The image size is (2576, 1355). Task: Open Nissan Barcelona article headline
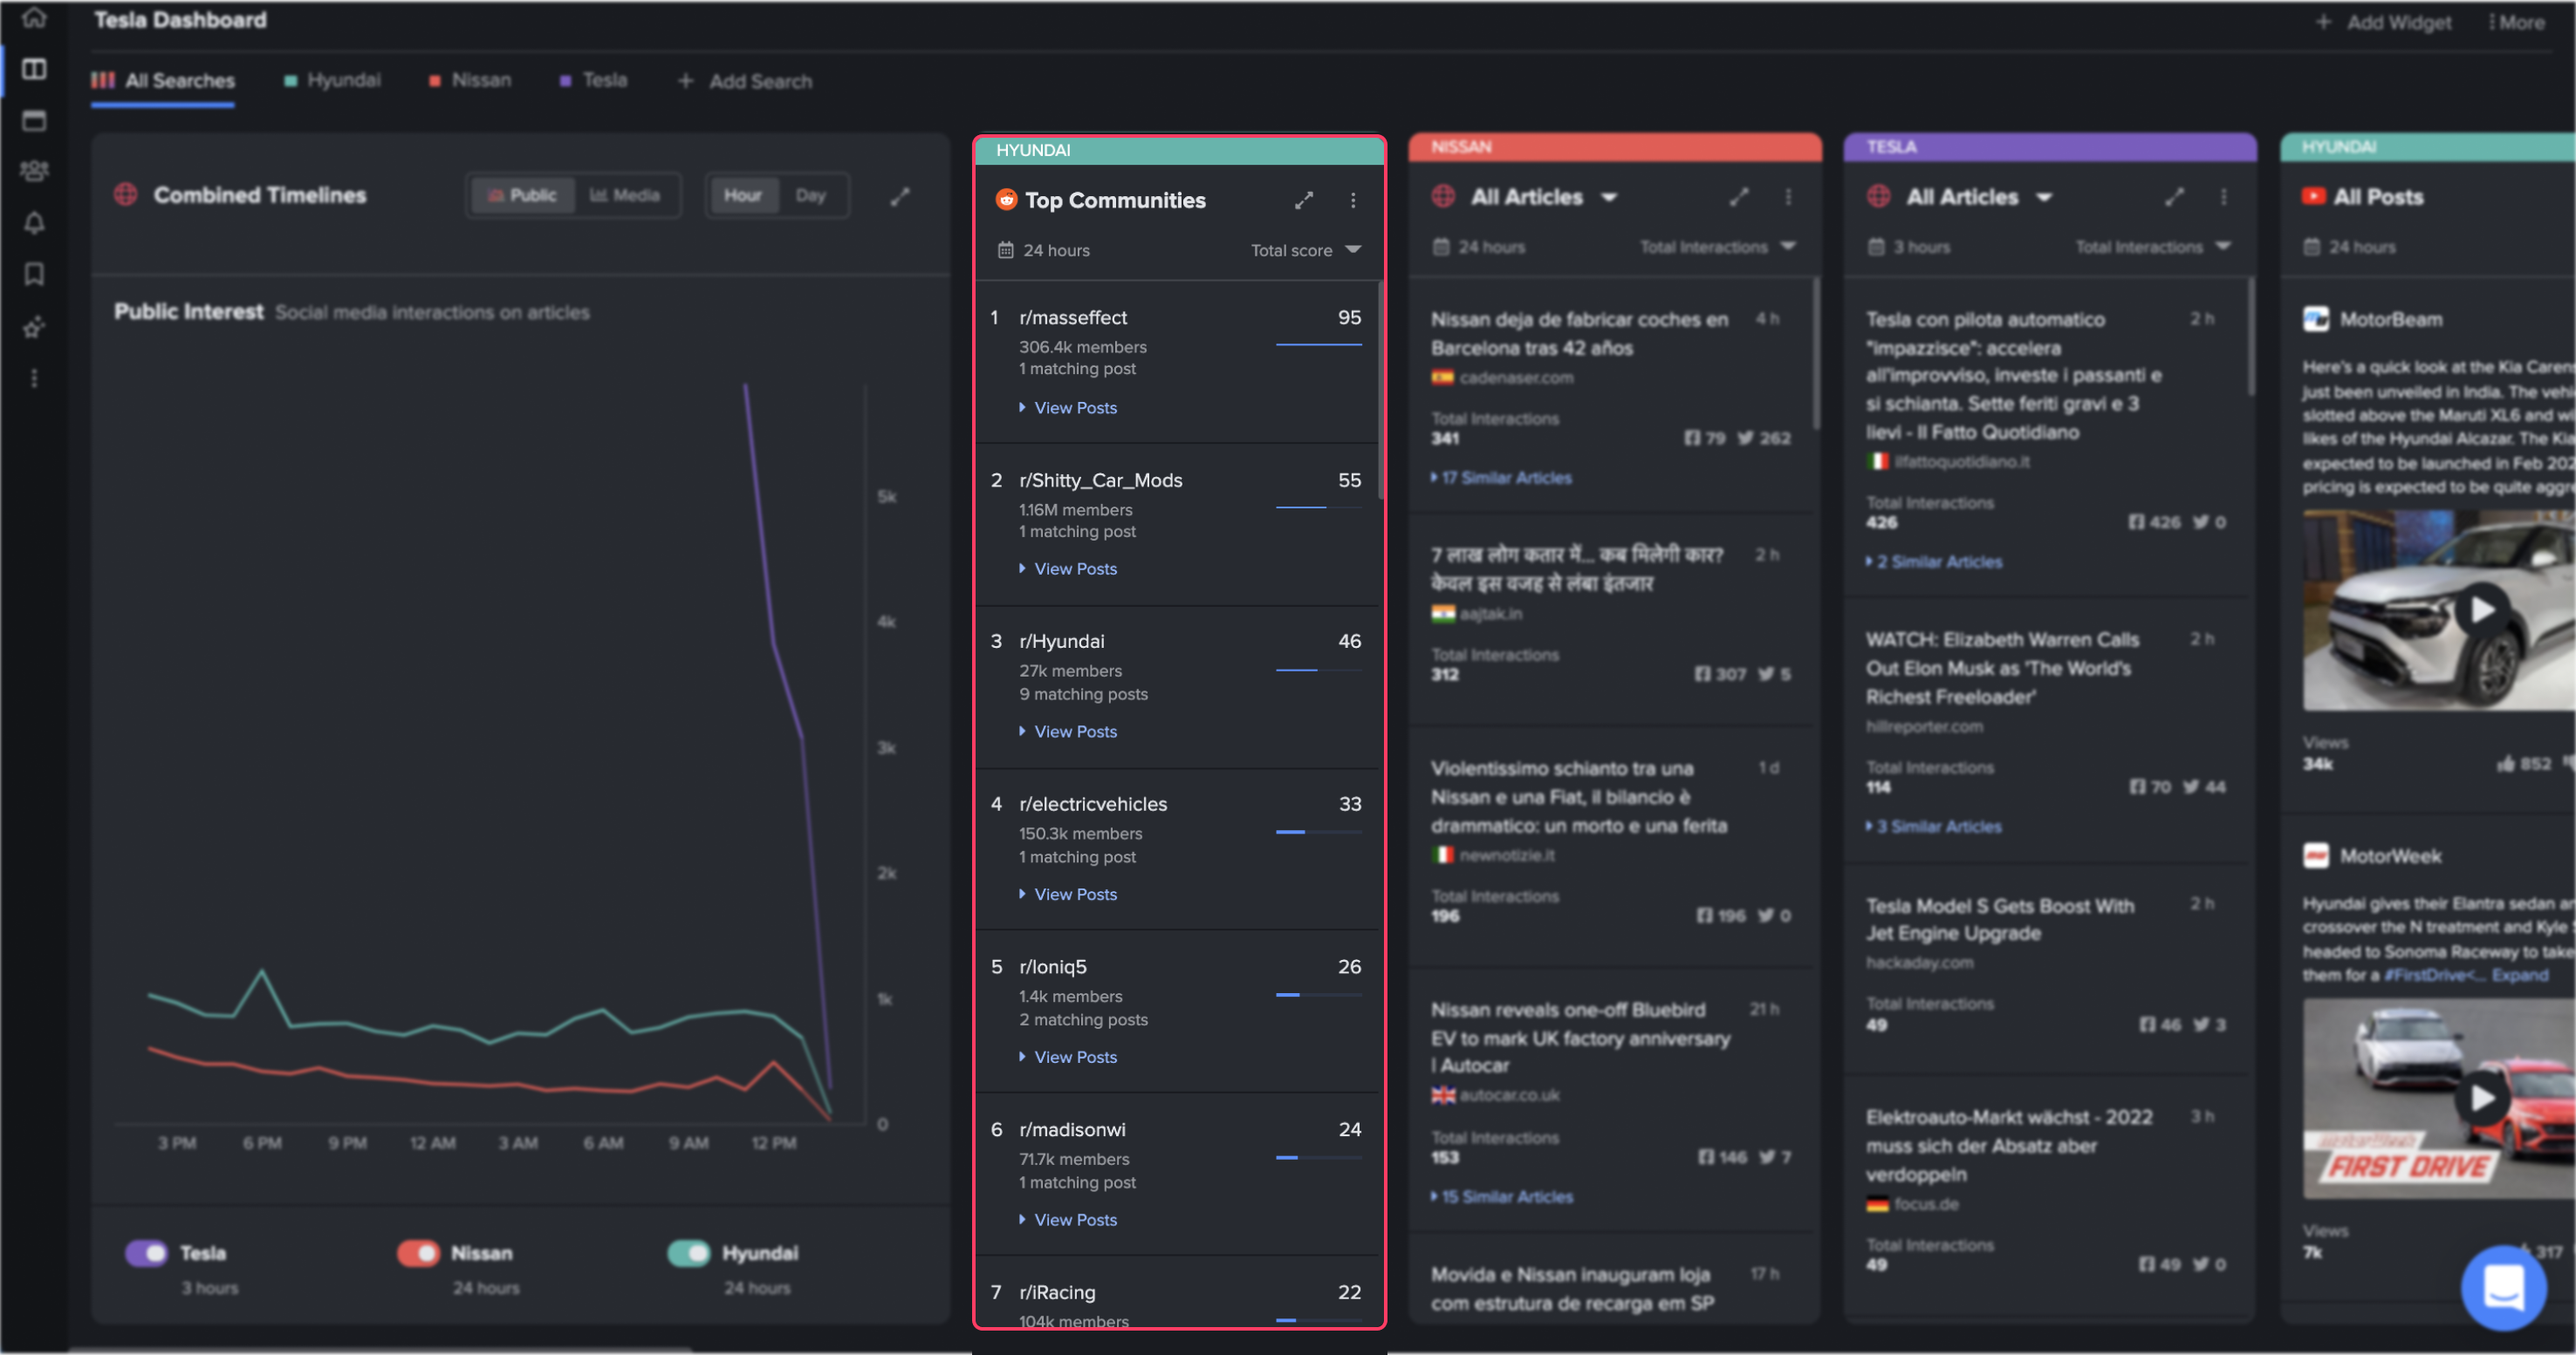pyautogui.click(x=1579, y=334)
